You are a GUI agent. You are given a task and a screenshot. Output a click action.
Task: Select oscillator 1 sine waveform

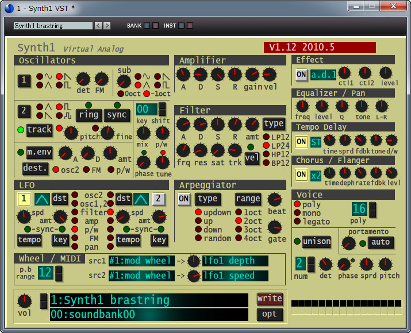(x=40, y=76)
